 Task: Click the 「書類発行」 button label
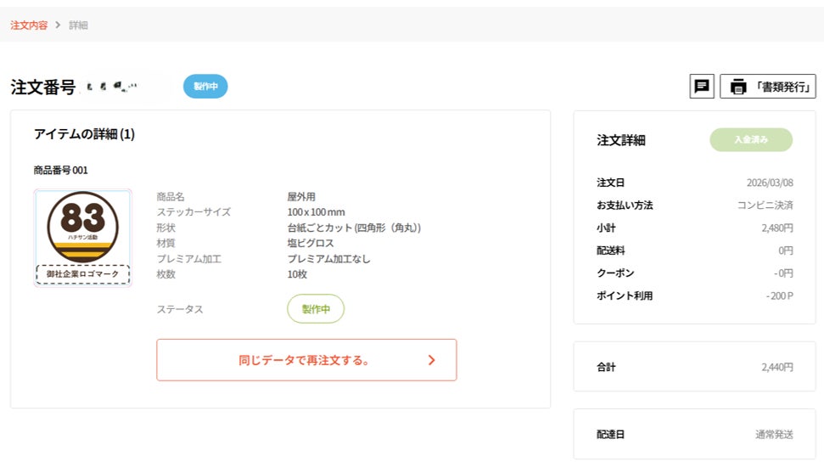point(782,87)
